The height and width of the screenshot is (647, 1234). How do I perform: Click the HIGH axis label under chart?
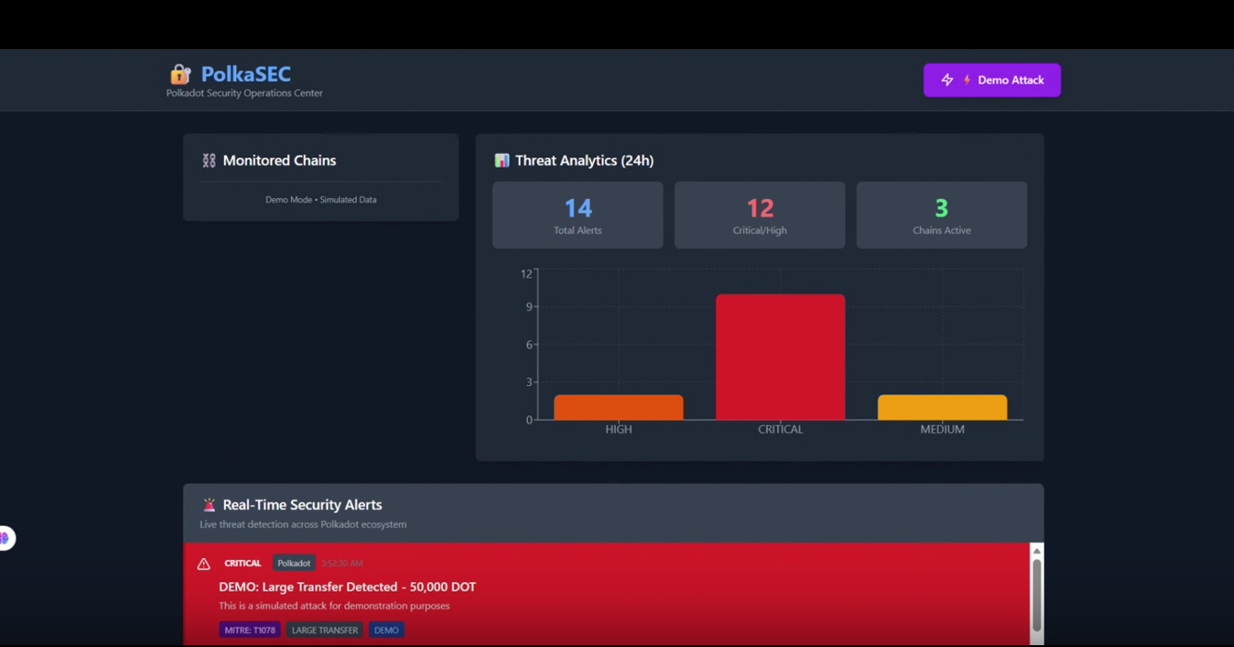[619, 429]
